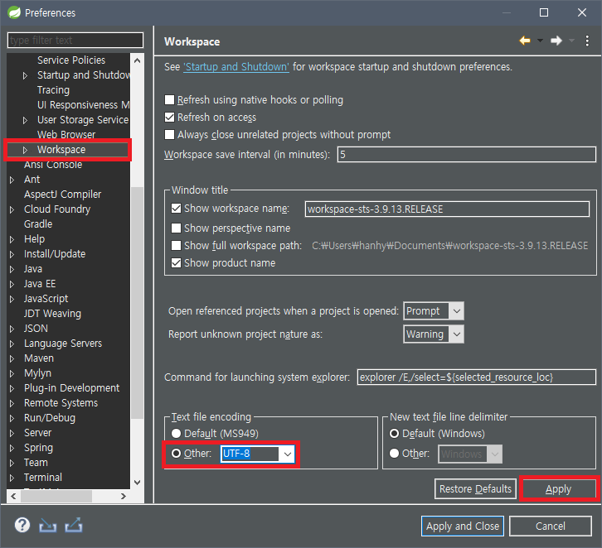Viewport: 602px width, 548px height.
Task: Click the back navigation arrow icon
Action: click(524, 41)
